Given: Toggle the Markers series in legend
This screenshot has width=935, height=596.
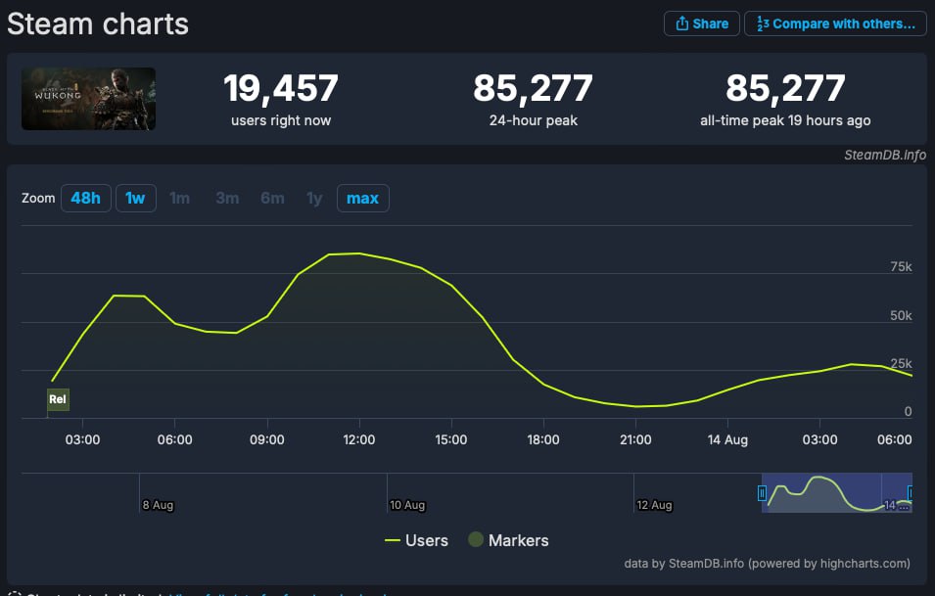Looking at the screenshot, I should 507,540.
